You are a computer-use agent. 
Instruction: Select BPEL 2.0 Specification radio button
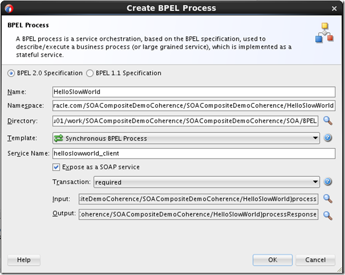(11, 73)
